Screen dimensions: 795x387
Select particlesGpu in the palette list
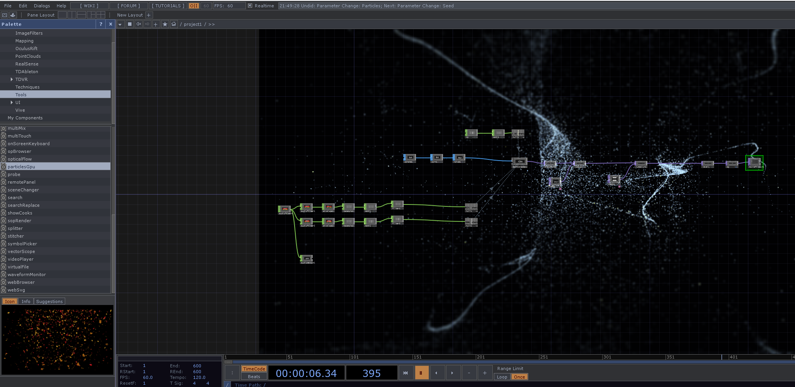point(21,167)
